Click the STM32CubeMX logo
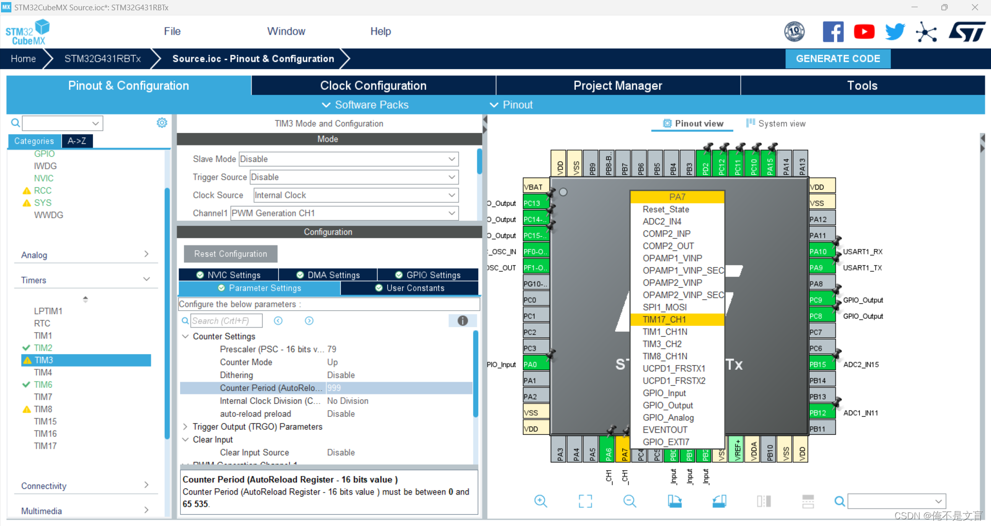The height and width of the screenshot is (526, 991). point(28,32)
